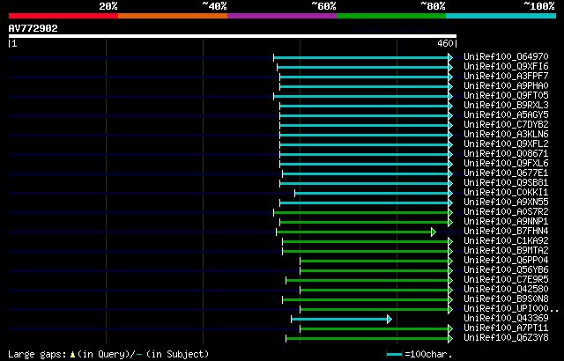Screen dimensions: 564x361
Task: Click the cyan alignment bar for UniRef100_O64970
Action: [360, 58]
